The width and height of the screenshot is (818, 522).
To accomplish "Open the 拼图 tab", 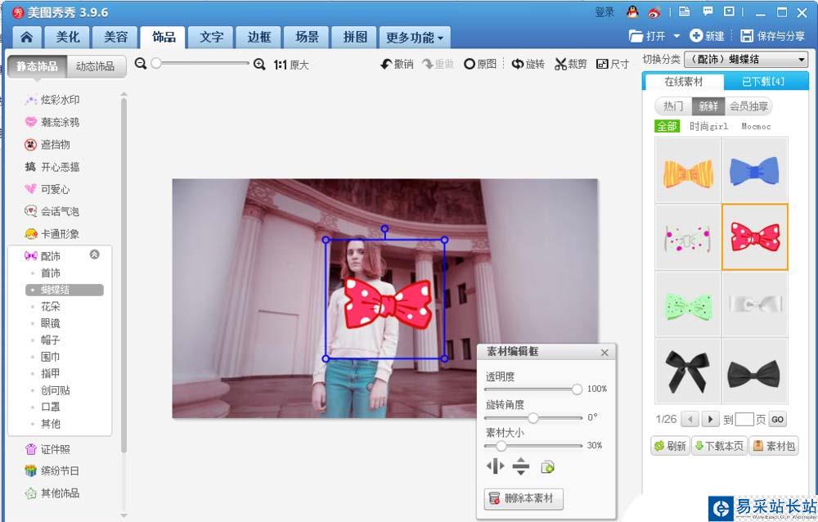I will tap(355, 37).
